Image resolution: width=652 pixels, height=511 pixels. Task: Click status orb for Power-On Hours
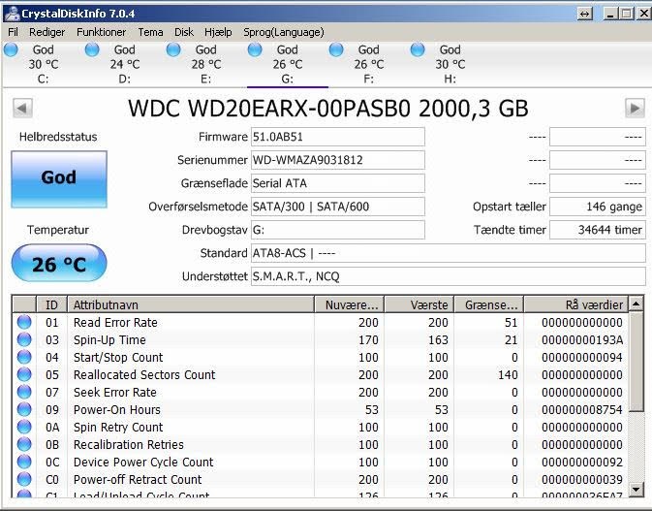coord(24,409)
